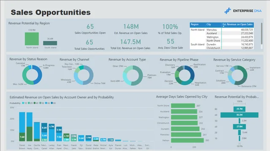Toggle probability 60 legend dot
The image size is (270, 151).
tap(46, 103)
